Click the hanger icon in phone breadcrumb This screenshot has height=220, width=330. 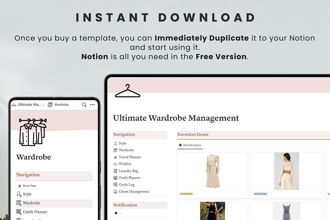click(14, 105)
